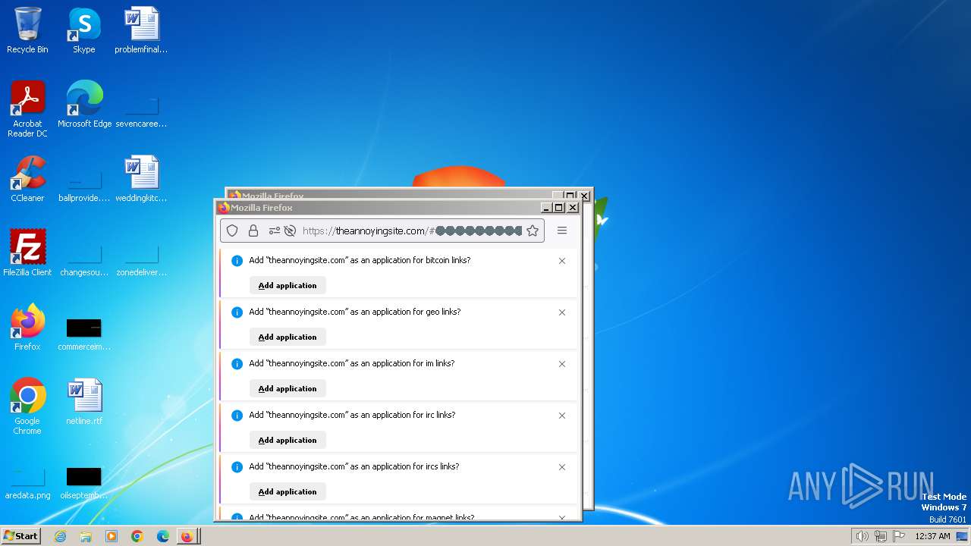Open the network tray icon

pos(881,536)
